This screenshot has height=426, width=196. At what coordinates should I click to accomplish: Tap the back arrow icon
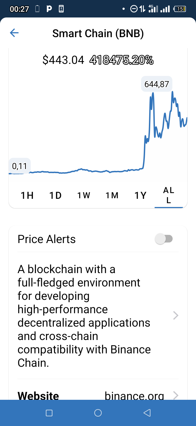click(x=14, y=33)
